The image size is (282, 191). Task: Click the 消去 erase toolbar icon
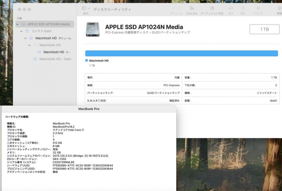point(231,8)
